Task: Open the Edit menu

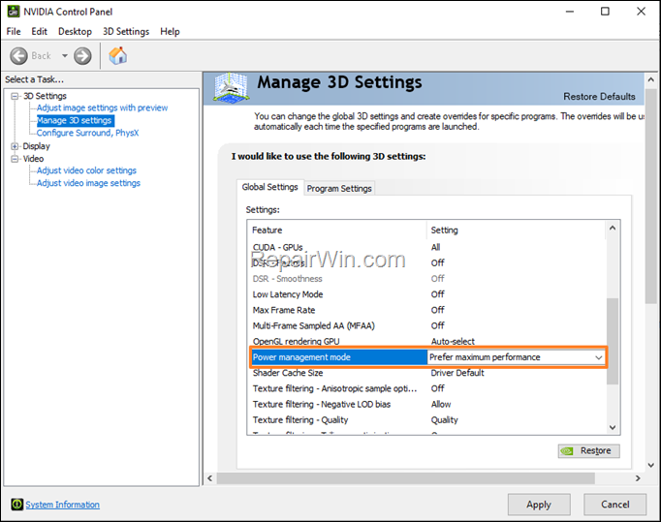Action: [x=39, y=32]
